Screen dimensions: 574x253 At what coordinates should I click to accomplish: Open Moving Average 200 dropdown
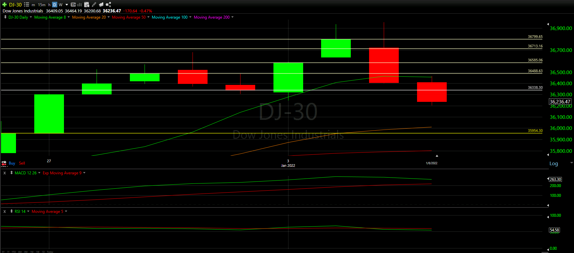(232, 17)
